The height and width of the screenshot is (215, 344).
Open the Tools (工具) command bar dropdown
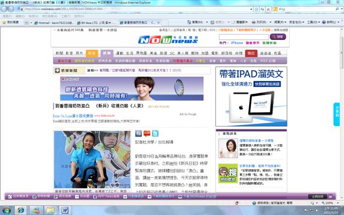tap(313, 22)
